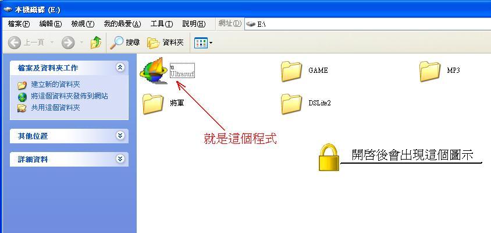Expand the 詳細資料 panel
This screenshot has width=491, height=233.
(120, 159)
